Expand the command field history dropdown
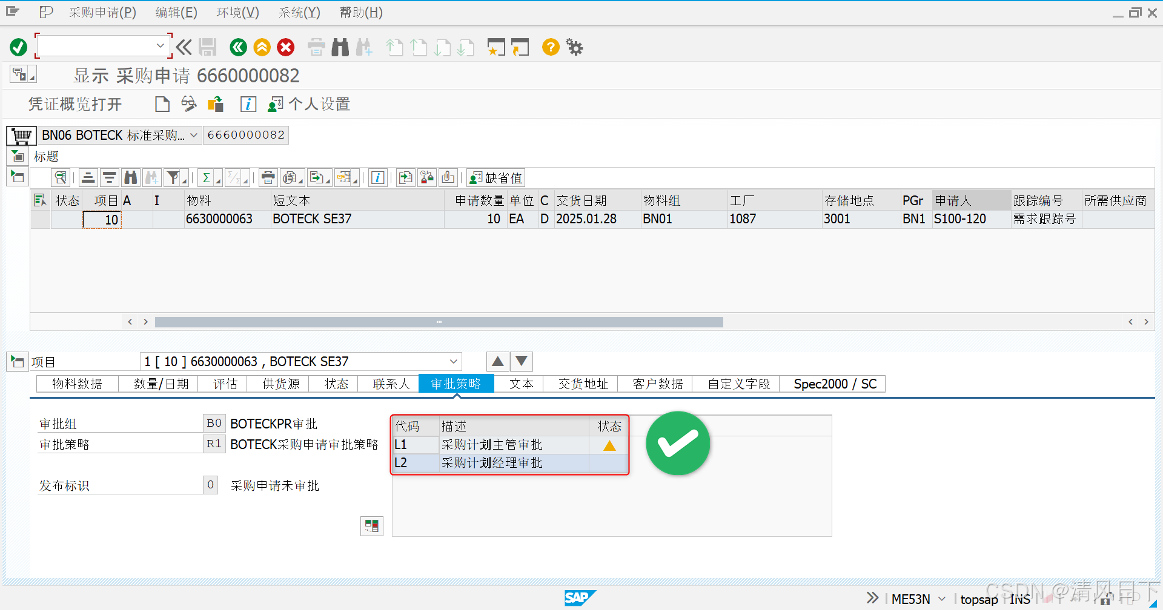The width and height of the screenshot is (1163, 610). 160,45
